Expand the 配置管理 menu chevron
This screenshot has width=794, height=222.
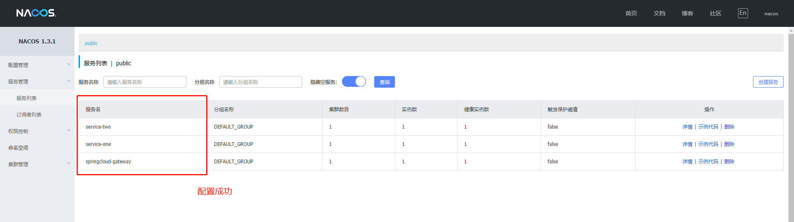(69, 64)
